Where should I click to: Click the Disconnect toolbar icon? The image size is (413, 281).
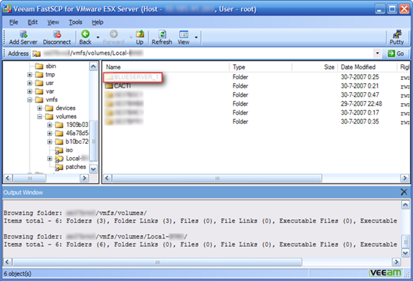click(57, 37)
